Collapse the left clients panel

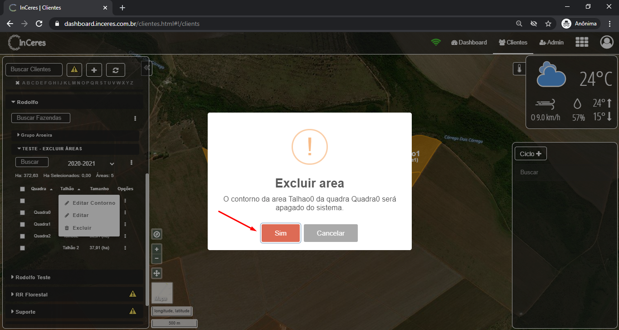[146, 68]
